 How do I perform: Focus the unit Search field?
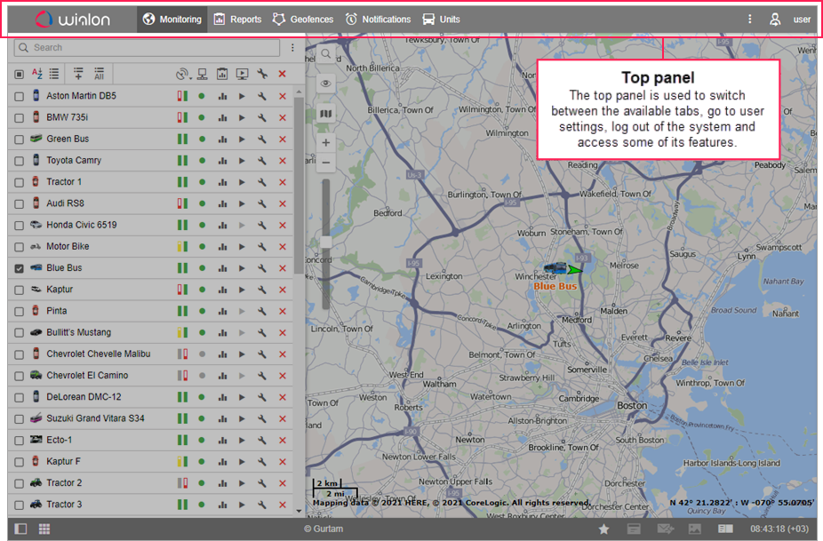(147, 47)
